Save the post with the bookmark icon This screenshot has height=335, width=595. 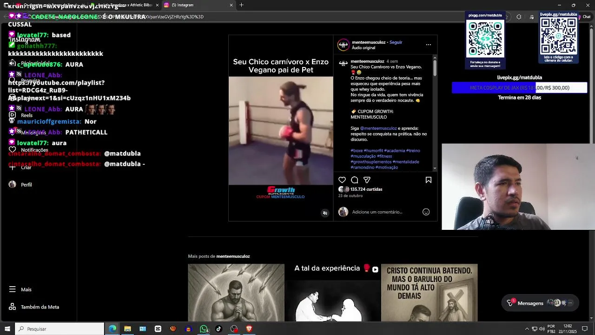[x=429, y=180]
